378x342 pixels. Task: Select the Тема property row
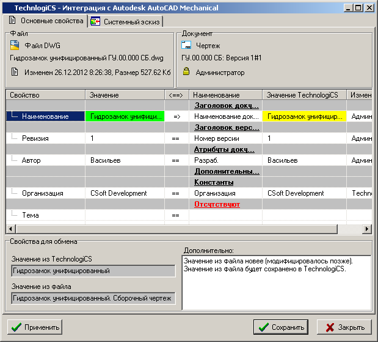pyautogui.click(x=45, y=215)
